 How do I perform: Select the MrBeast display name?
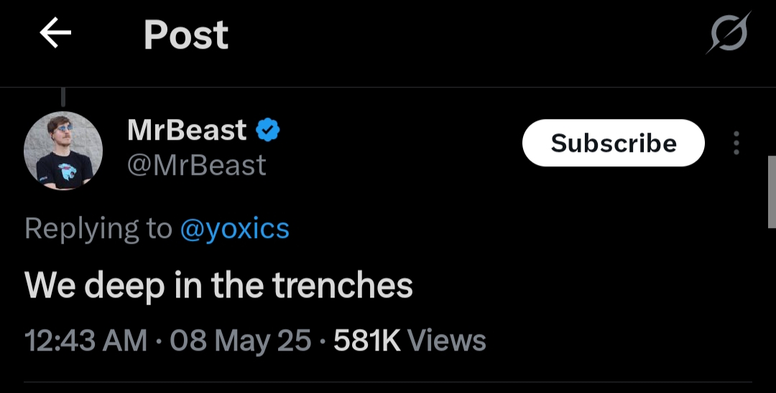click(x=187, y=131)
